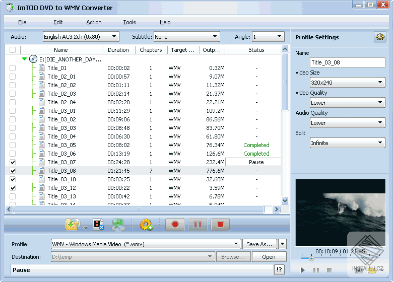Screen dimensions: 393x282
Task: Check the Title_03_13 checkbox
Action: coord(13,196)
